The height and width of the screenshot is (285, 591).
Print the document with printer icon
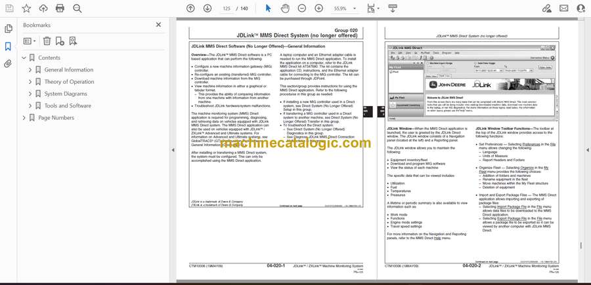click(60, 9)
